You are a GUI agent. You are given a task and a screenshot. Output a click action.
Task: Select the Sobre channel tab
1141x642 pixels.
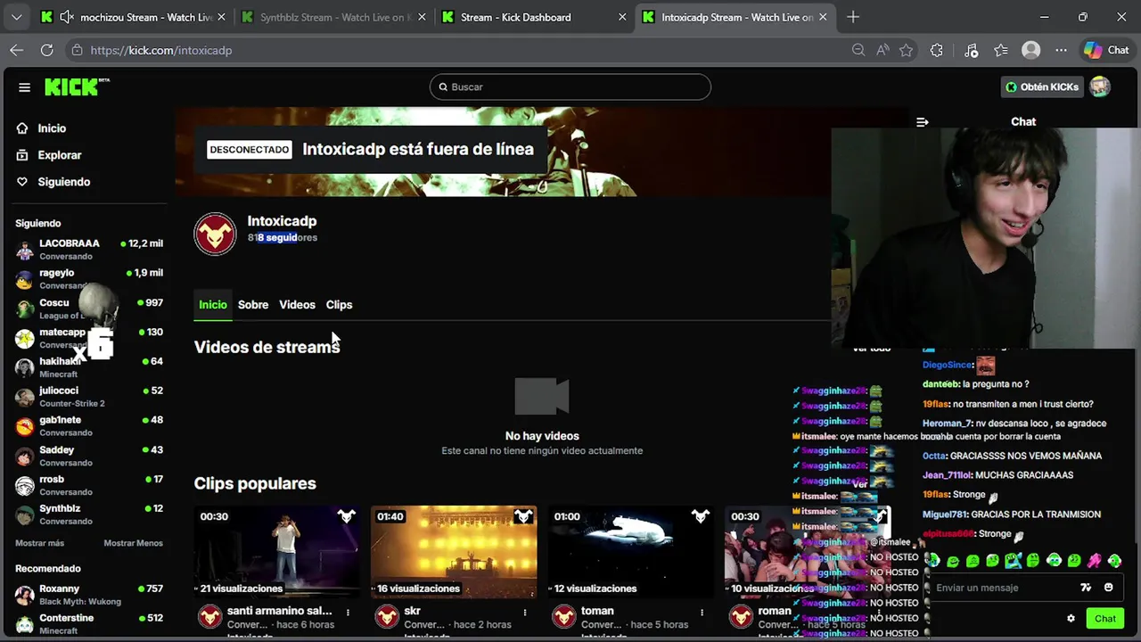(253, 305)
